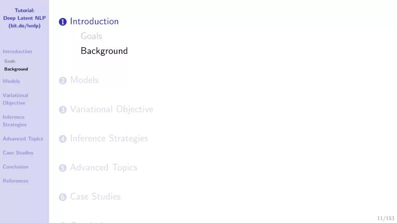Viewport: 397px width, 223px height.
Task: Click the 11/153 slide page counter
Action: pos(385,218)
